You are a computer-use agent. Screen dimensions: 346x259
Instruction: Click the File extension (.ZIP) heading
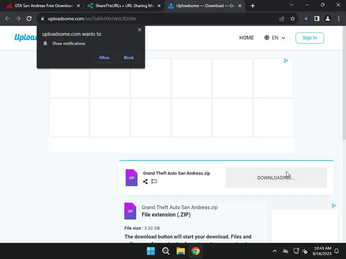(x=166, y=214)
